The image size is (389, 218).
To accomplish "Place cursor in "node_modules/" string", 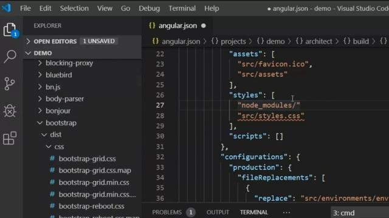I will tap(269, 105).
